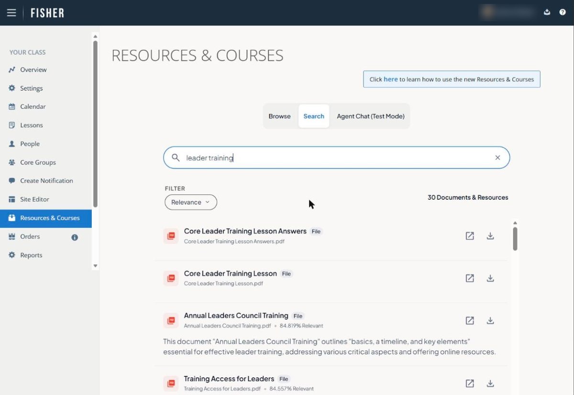Viewport: 574px width, 395px height.
Task: Click '84.819% Relevant' text
Action: [x=301, y=326]
